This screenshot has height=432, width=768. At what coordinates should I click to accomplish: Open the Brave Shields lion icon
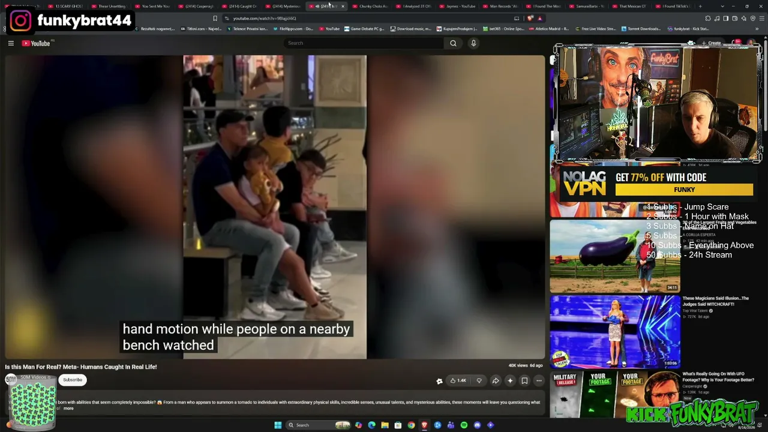530,18
